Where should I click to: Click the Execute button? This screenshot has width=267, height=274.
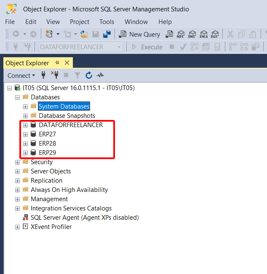tap(147, 47)
